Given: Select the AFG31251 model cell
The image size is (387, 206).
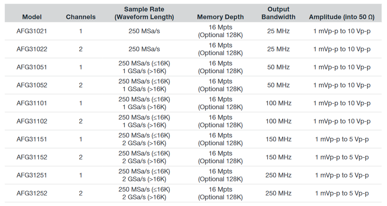Looking at the screenshot, I should [32, 175].
